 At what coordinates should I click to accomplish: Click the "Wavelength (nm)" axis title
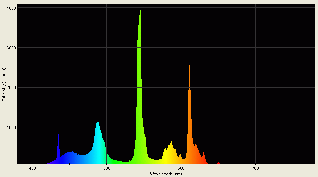pos(166,174)
